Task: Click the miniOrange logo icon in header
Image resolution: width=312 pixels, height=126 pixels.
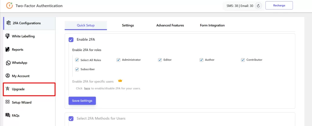Action: pyautogui.click(x=9, y=5)
